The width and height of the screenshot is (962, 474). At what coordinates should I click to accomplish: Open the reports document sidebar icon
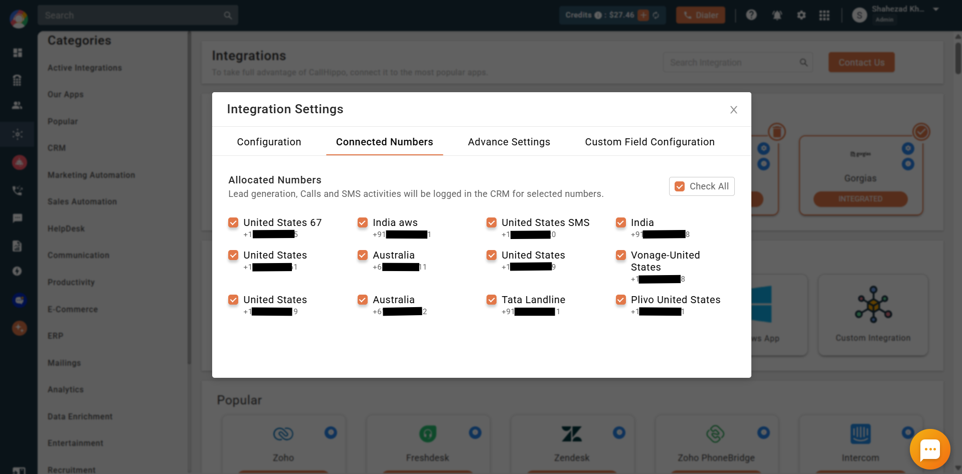18,246
